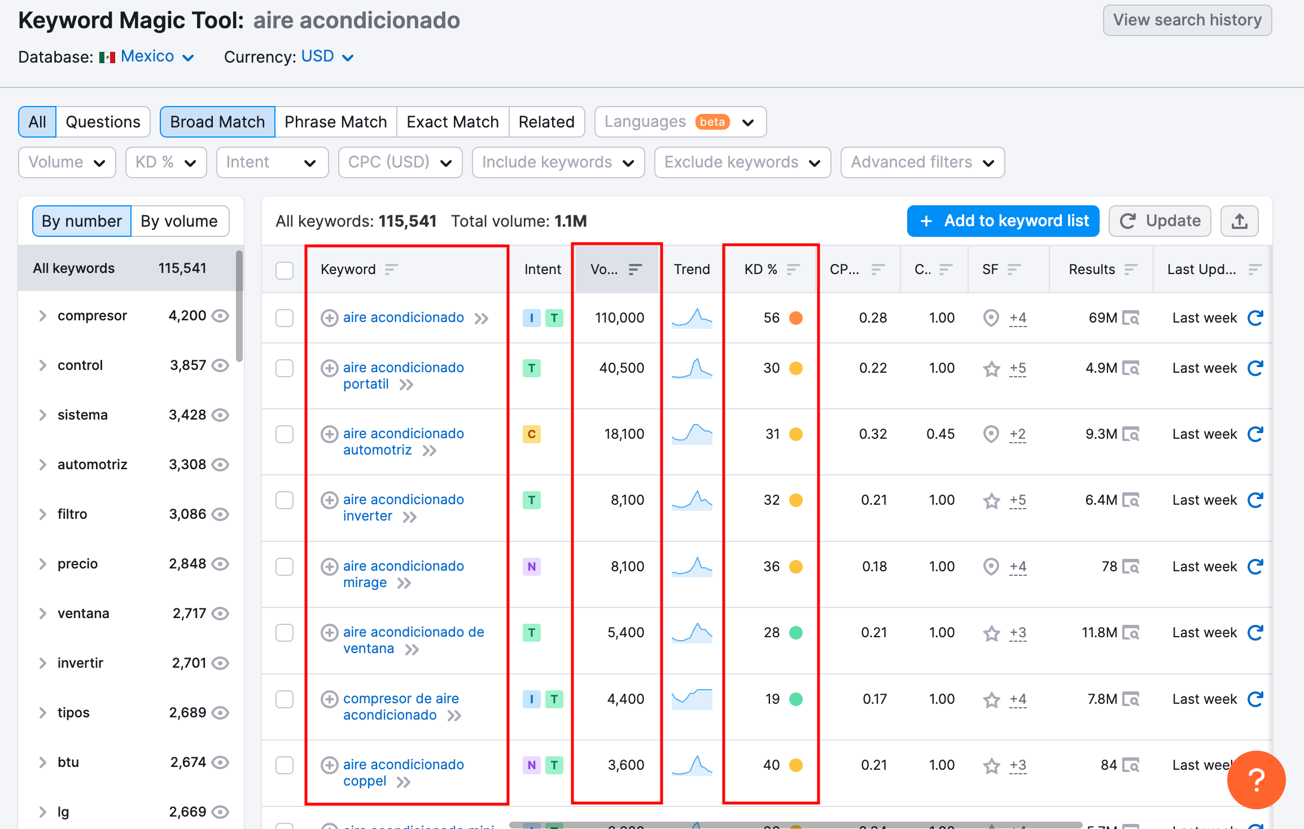Open the Advanced filters dropdown
This screenshot has width=1304, height=829.
click(x=922, y=162)
